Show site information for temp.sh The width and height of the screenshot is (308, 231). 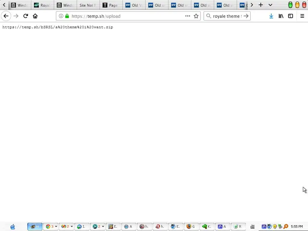click(61, 16)
